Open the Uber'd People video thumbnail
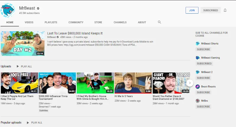The image size is (236, 127). point(19,83)
